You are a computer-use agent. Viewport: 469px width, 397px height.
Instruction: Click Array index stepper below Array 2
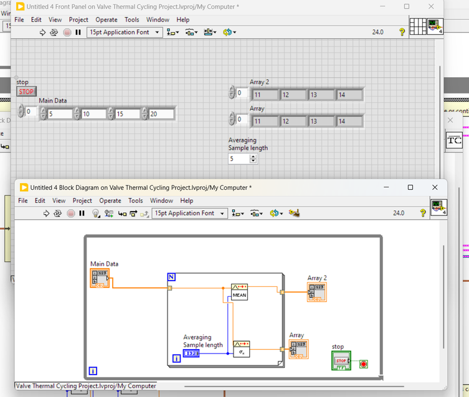tap(232, 119)
